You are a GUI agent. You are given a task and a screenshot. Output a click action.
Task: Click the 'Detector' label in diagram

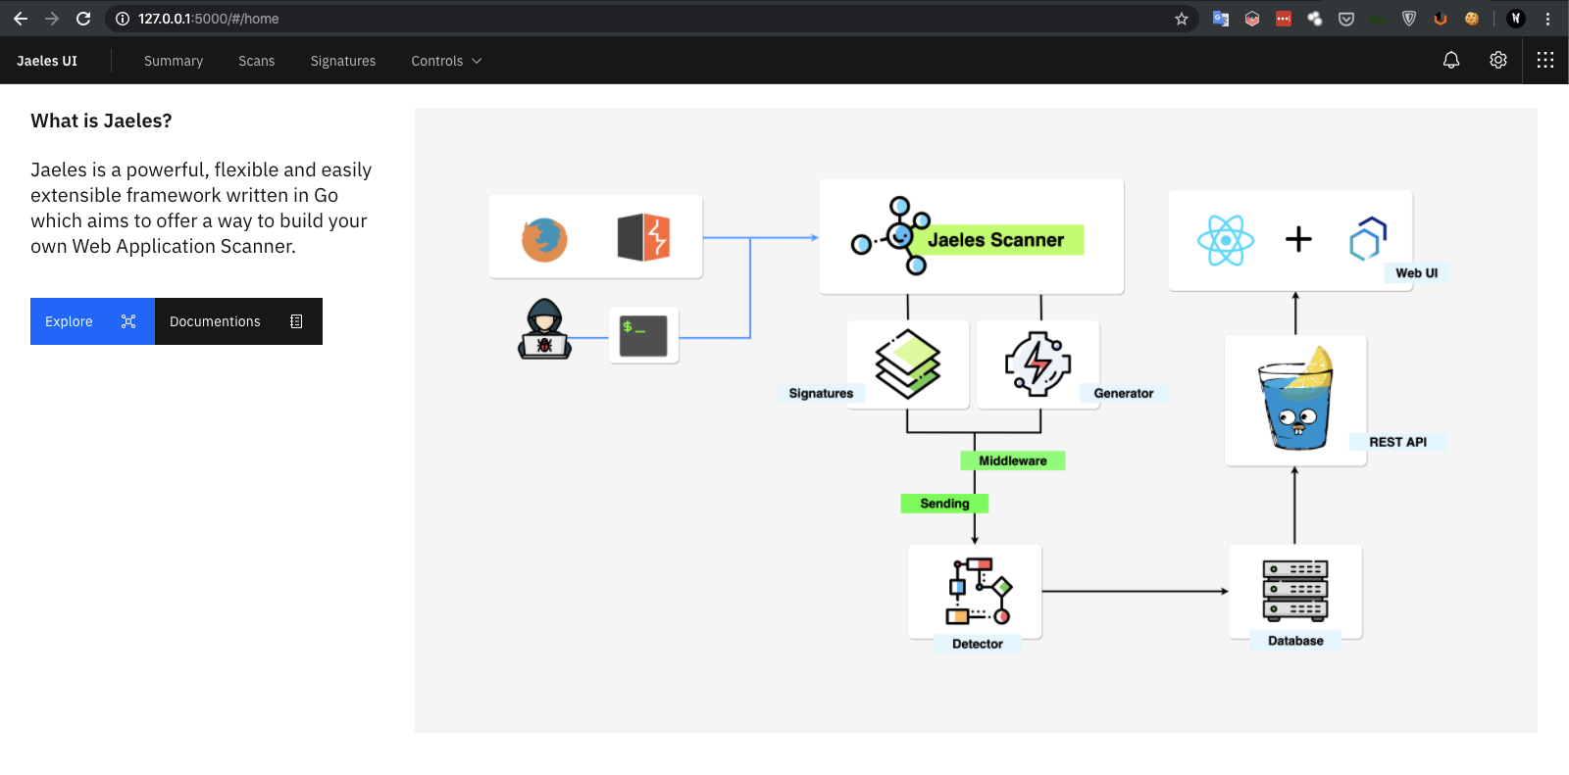[x=977, y=644]
